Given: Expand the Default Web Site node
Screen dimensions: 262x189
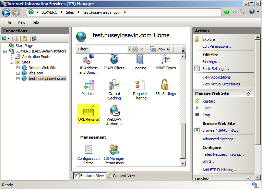Looking at the screenshot, I should click(18, 68).
